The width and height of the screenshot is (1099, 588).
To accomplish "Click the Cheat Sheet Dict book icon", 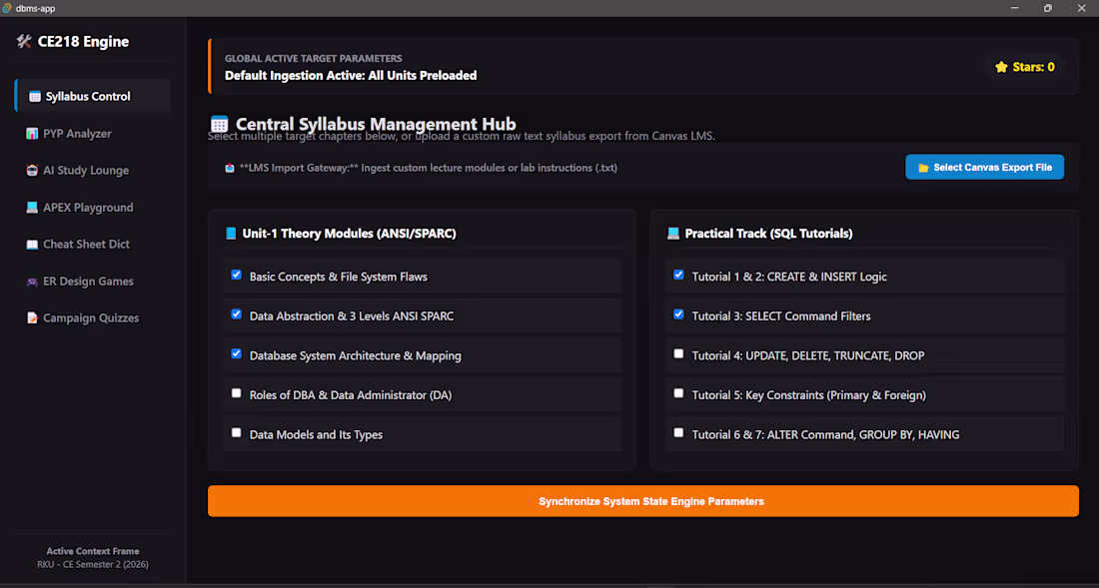I will coord(32,245).
